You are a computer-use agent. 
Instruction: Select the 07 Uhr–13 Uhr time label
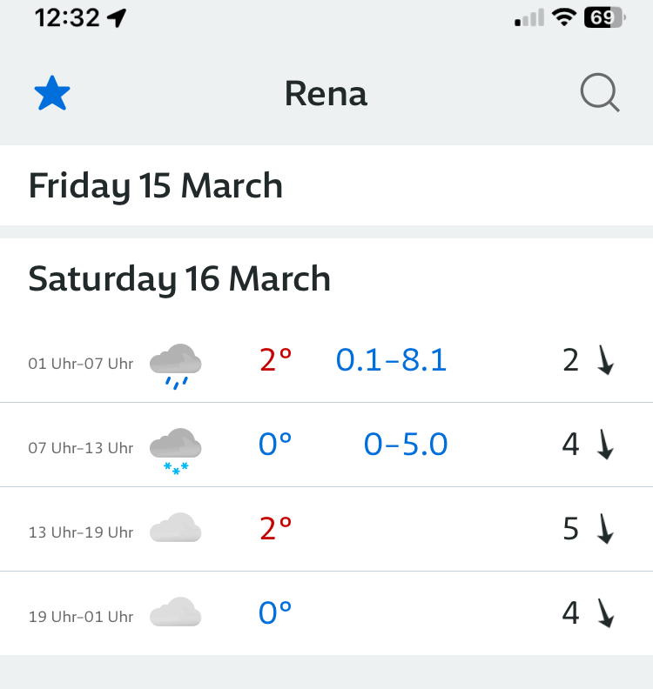[x=81, y=448]
